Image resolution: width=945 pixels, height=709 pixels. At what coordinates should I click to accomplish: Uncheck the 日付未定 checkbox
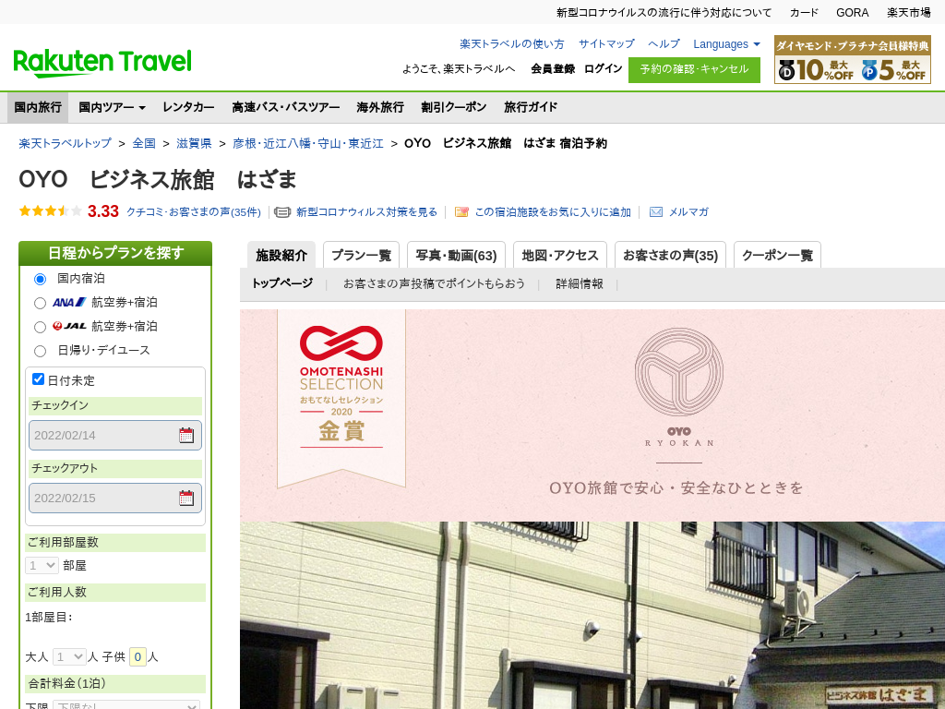coord(38,379)
